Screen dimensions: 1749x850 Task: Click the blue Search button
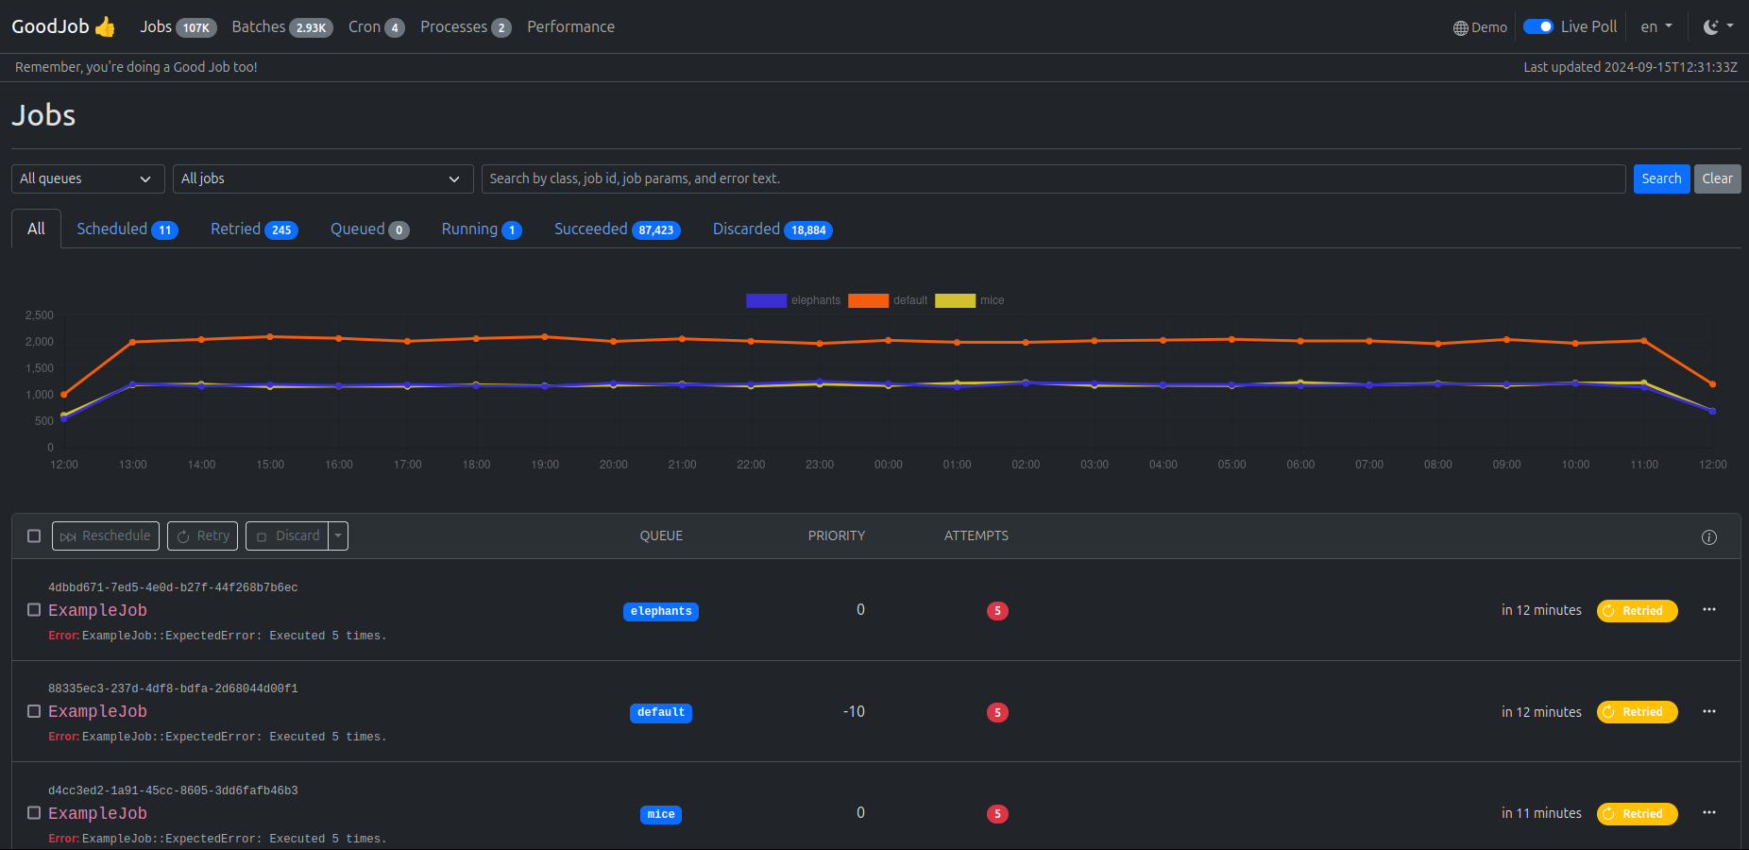pos(1660,179)
